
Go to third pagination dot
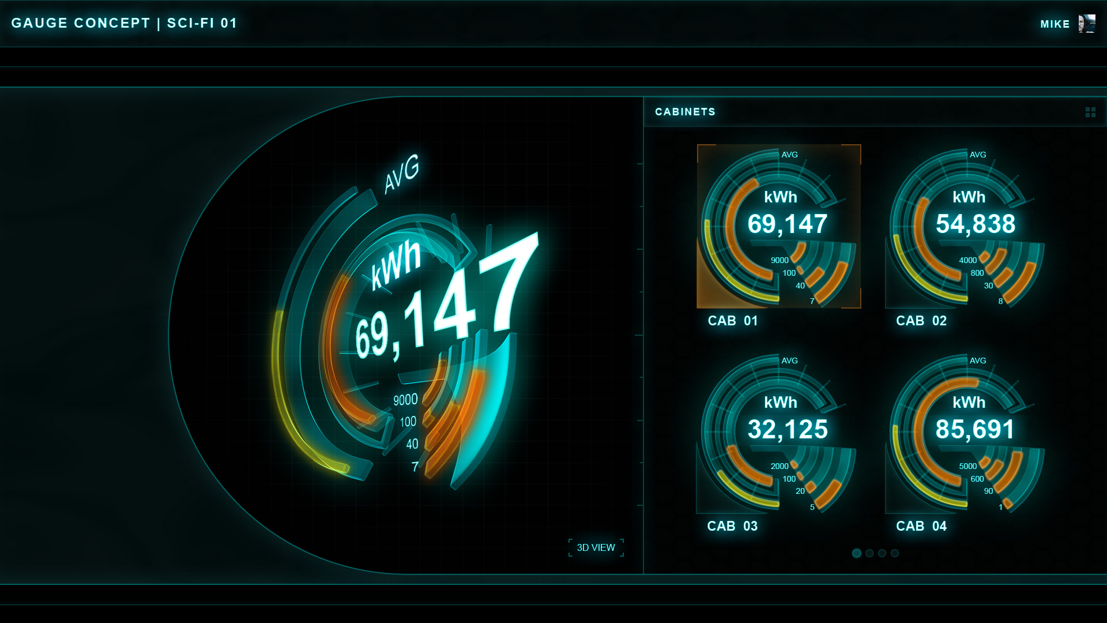(x=882, y=553)
